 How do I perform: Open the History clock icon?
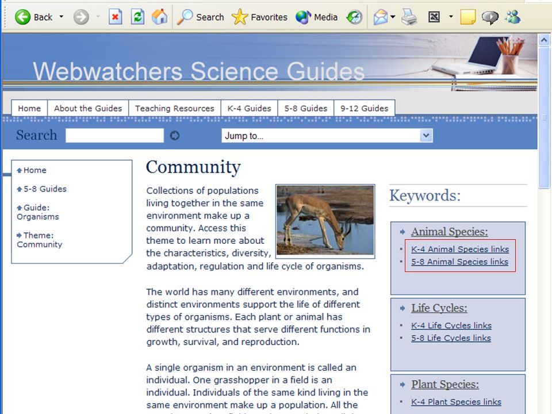354,17
